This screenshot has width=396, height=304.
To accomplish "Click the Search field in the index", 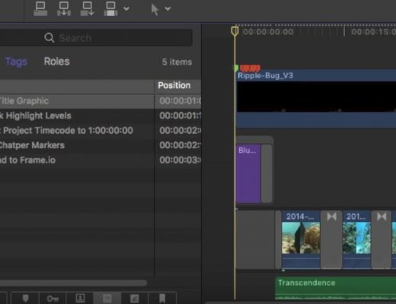I will (x=96, y=38).
